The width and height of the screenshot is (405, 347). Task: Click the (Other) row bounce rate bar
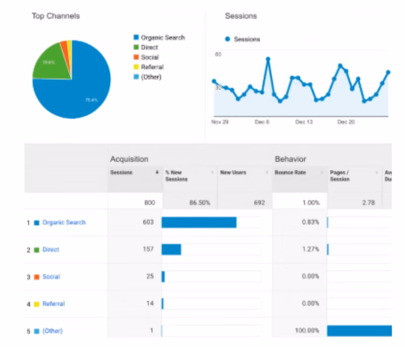[359, 331]
